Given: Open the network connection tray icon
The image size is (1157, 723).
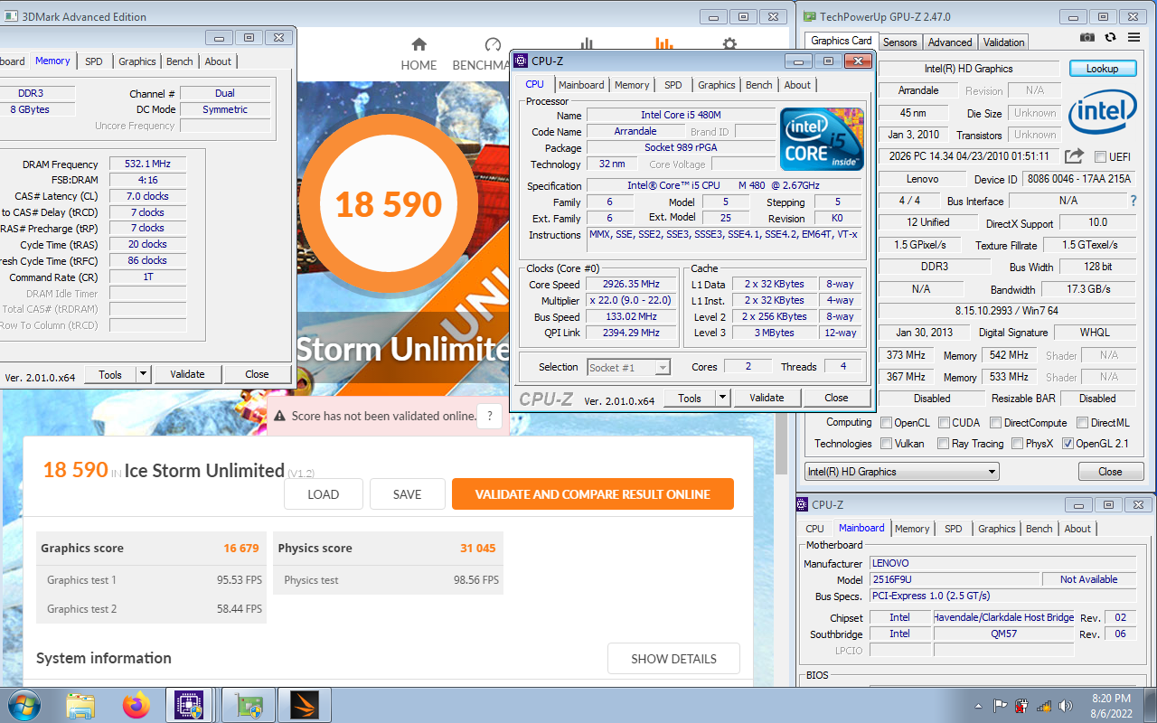Looking at the screenshot, I should 1044,706.
